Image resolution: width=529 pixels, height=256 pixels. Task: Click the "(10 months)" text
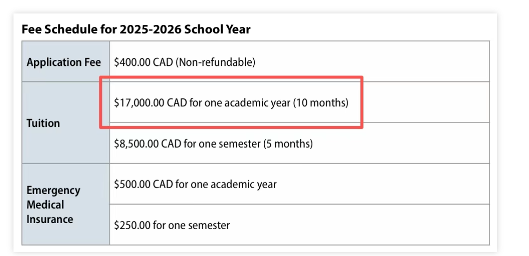(320, 103)
